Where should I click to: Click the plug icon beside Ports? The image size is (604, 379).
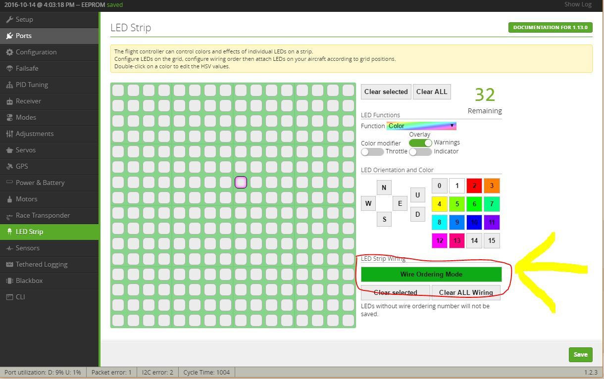[9, 36]
